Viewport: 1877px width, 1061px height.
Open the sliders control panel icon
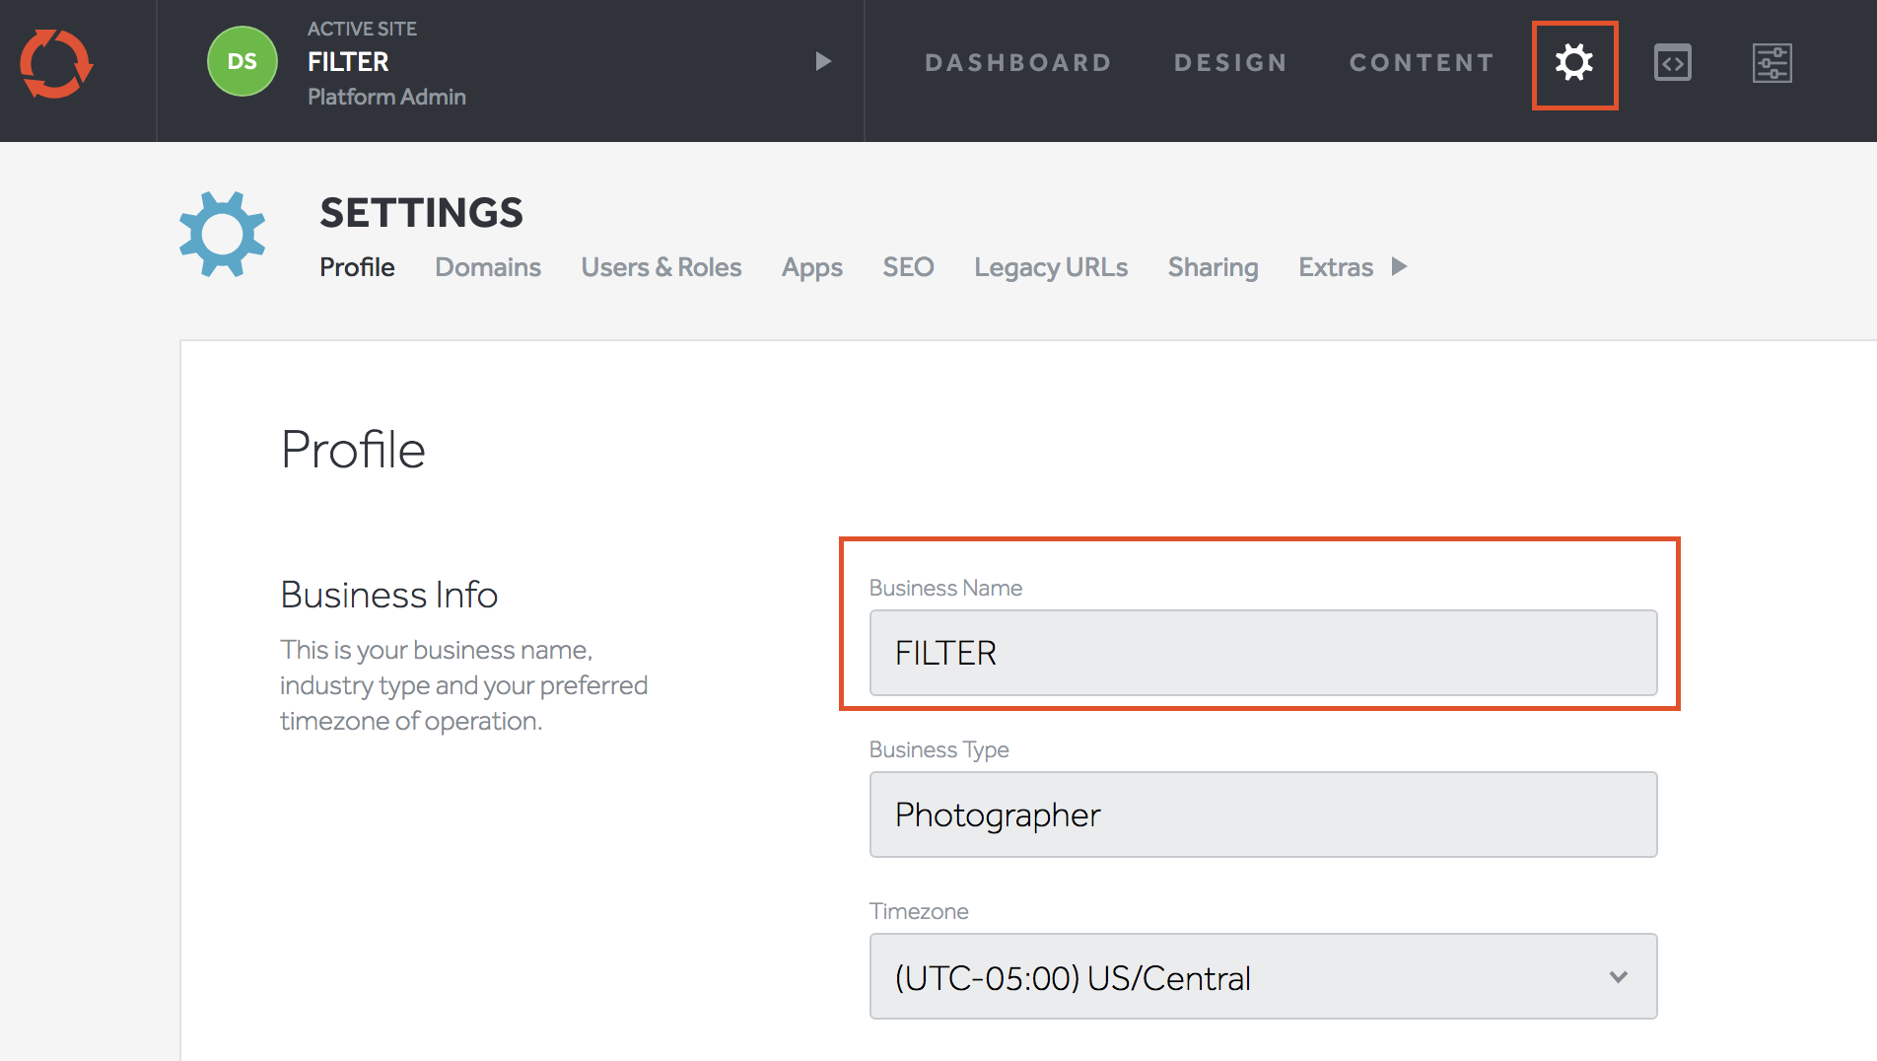tap(1772, 64)
